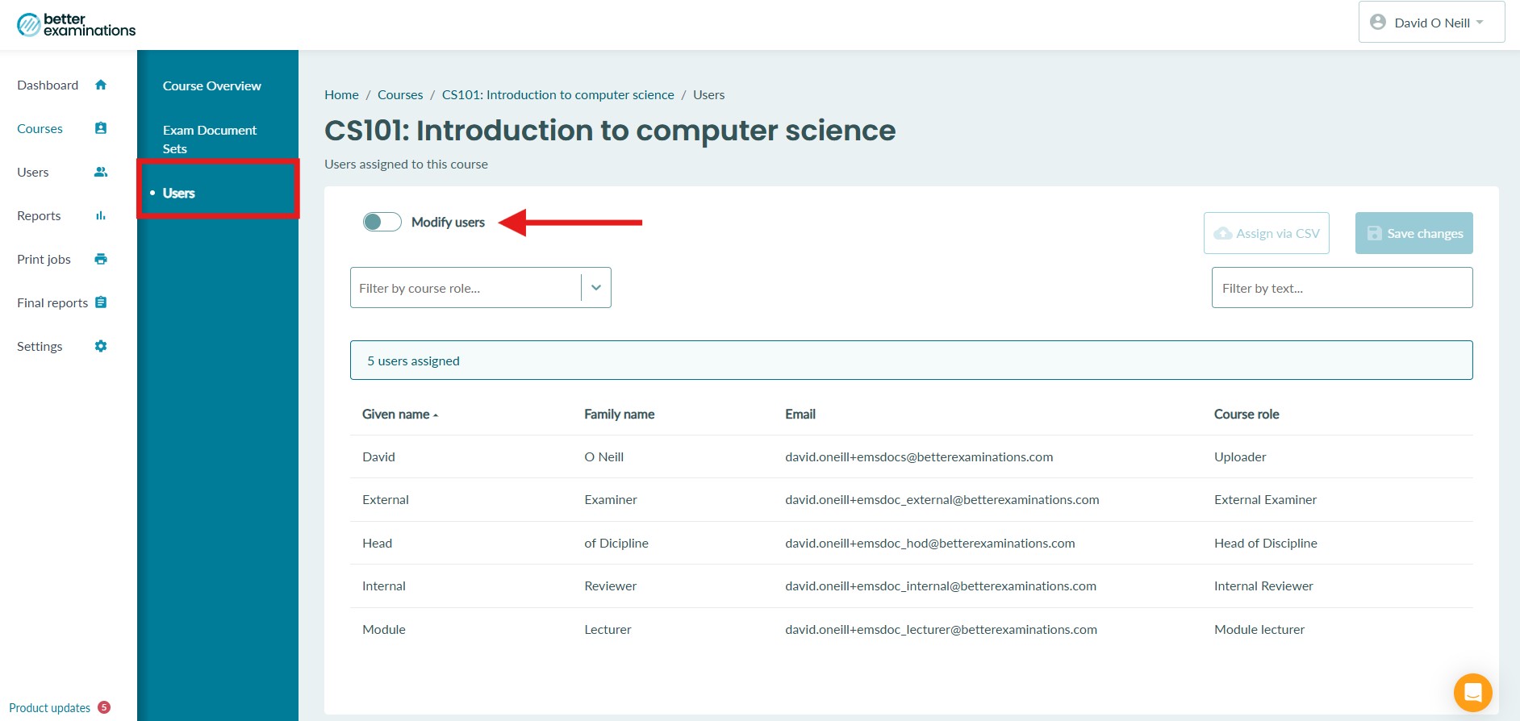Open Final reports in the main sidebar
Screen dimensions: 1520x721
click(x=52, y=302)
